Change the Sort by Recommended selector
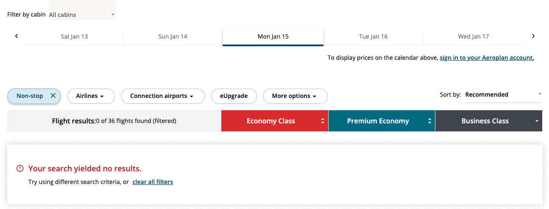549x209 pixels. pos(503,95)
